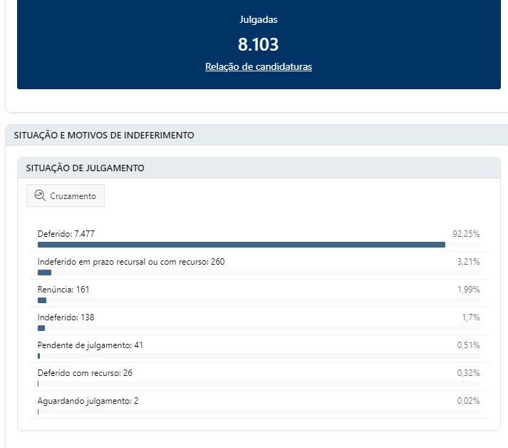Image resolution: width=508 pixels, height=448 pixels.
Task: Select the Indeferido em prazo recursal bar
Action: click(x=44, y=273)
